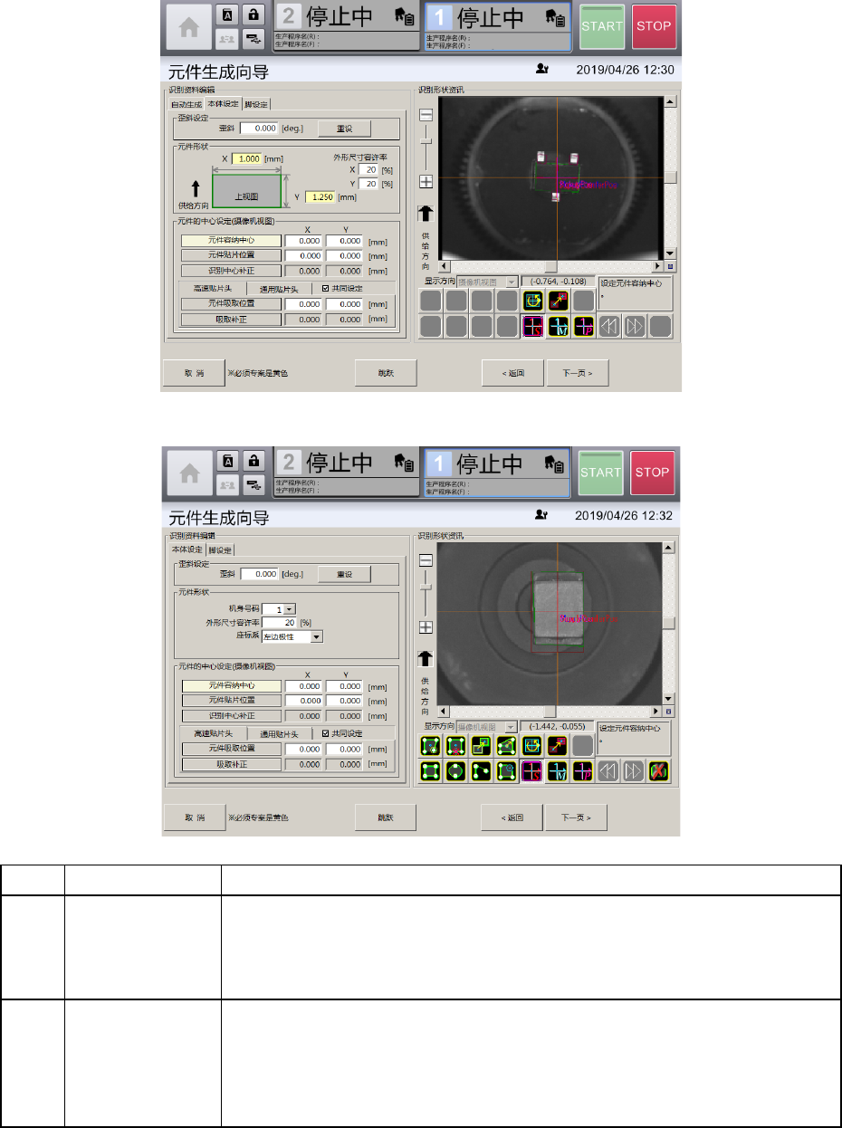842x1128 pixels.
Task: Select the S crosshair icon in the 12:32 screen
Action: [x=533, y=771]
